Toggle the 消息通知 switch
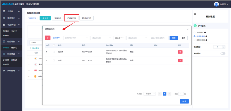 (223, 54)
